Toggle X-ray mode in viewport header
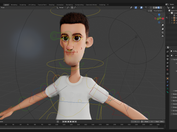Viewport: 177px width, 132px height. [x=151, y=8]
